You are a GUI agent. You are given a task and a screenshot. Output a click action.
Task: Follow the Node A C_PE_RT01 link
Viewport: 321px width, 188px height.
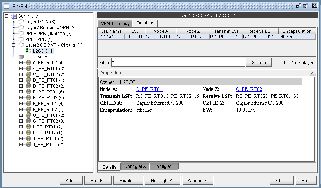pyautogui.click(x=149, y=89)
